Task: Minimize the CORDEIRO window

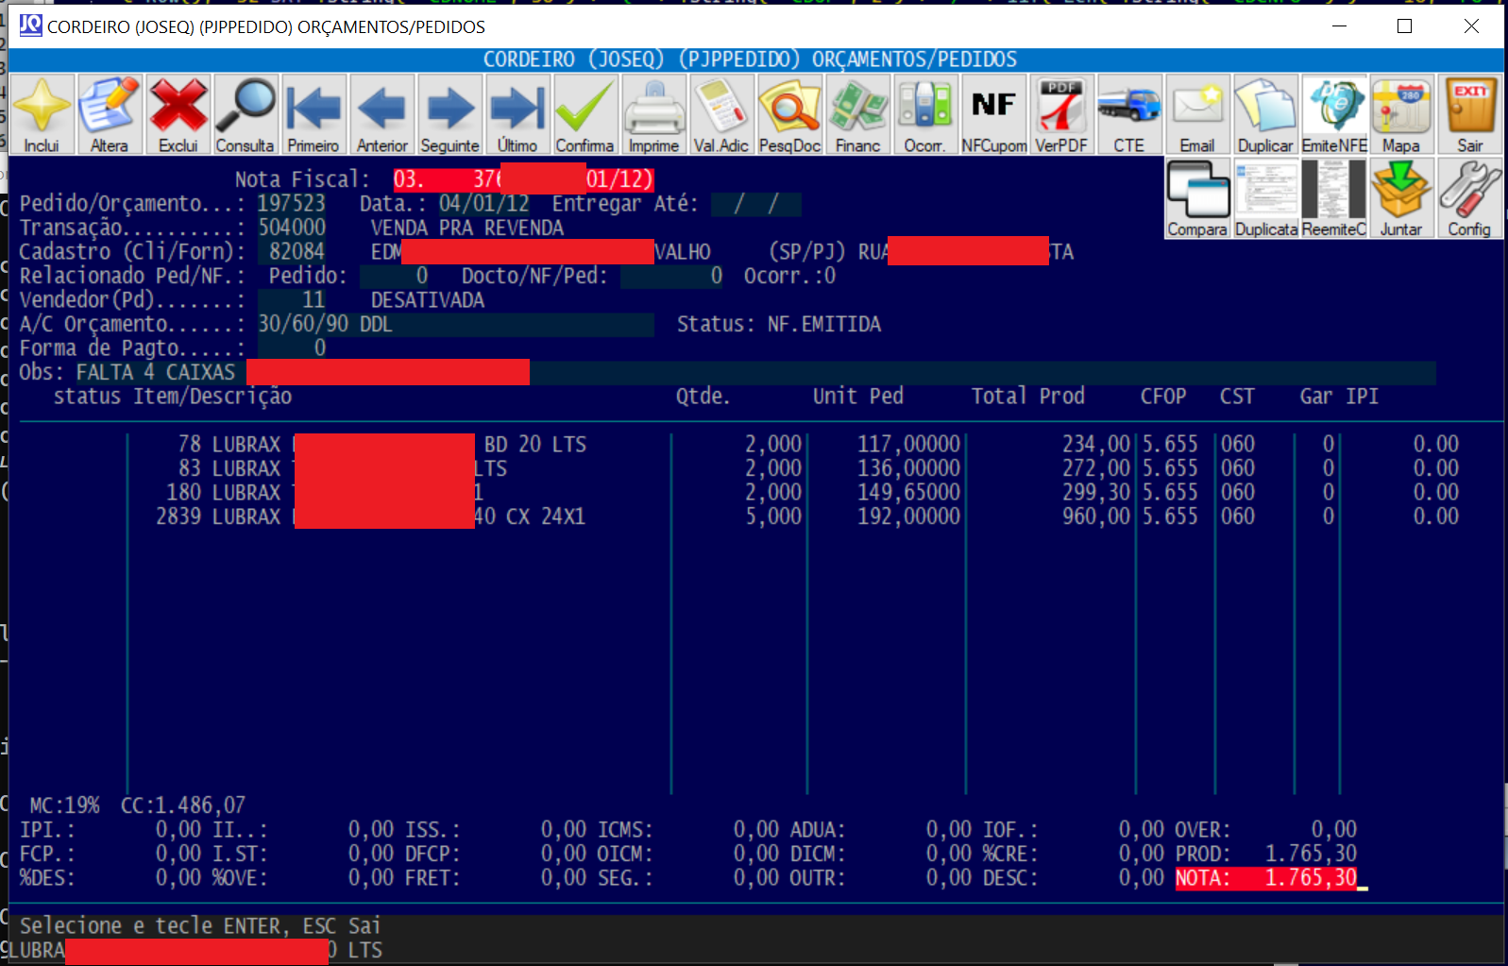Action: (1339, 26)
